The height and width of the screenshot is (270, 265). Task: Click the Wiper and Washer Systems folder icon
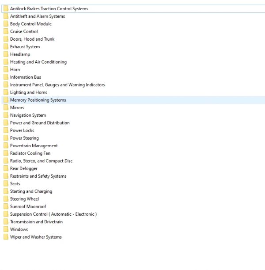(6, 237)
